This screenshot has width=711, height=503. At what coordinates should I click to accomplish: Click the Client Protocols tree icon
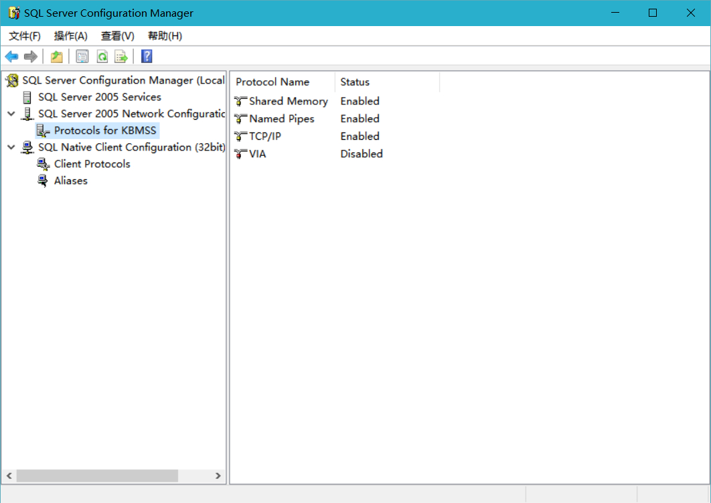coord(43,164)
